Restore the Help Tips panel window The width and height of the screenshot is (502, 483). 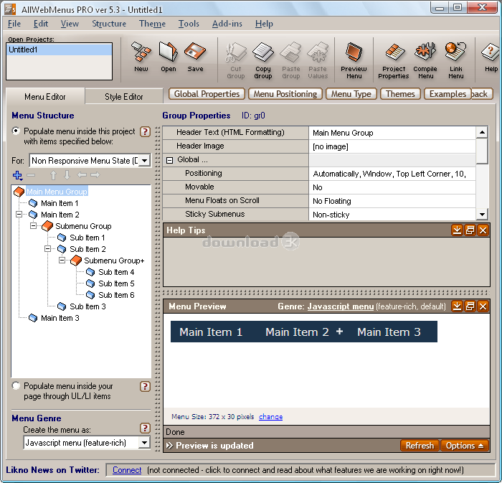coord(470,230)
